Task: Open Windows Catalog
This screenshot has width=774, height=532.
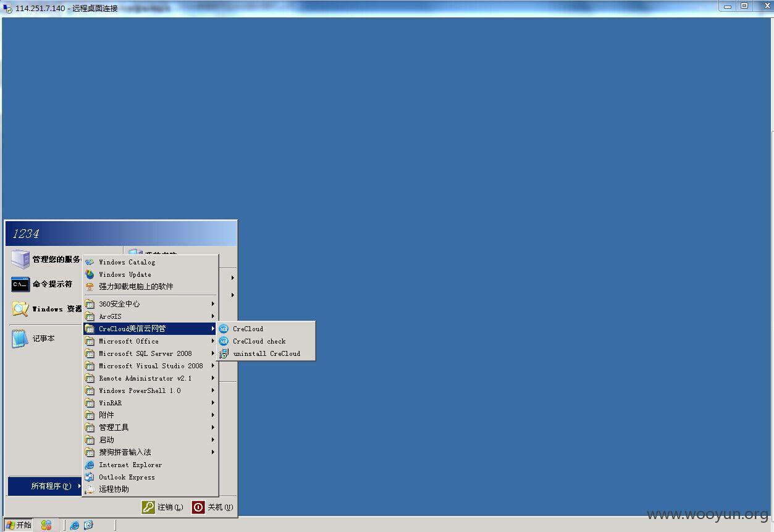Action: (150, 262)
